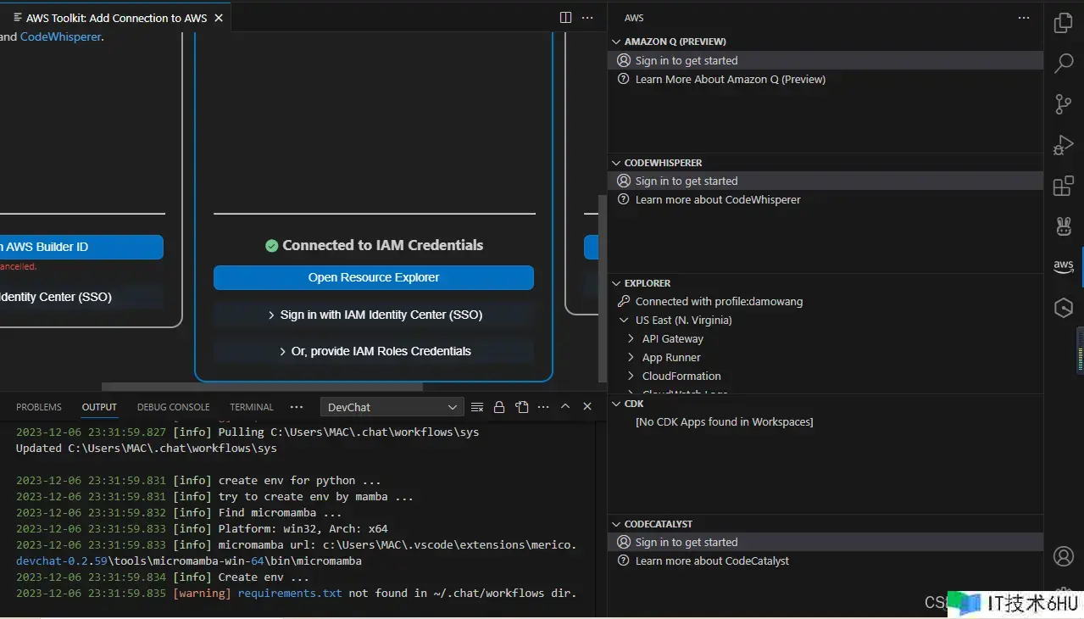The image size is (1084, 619).
Task: Open the Extensions view
Action: [1064, 186]
